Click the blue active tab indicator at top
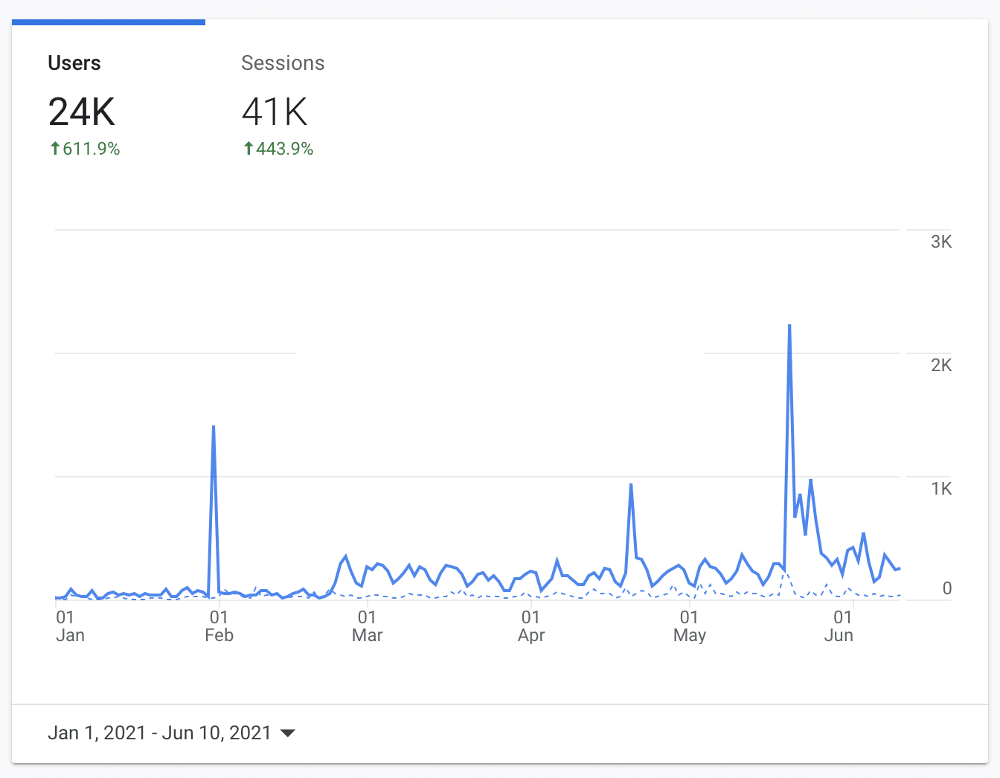The width and height of the screenshot is (1000, 778). (x=108, y=23)
